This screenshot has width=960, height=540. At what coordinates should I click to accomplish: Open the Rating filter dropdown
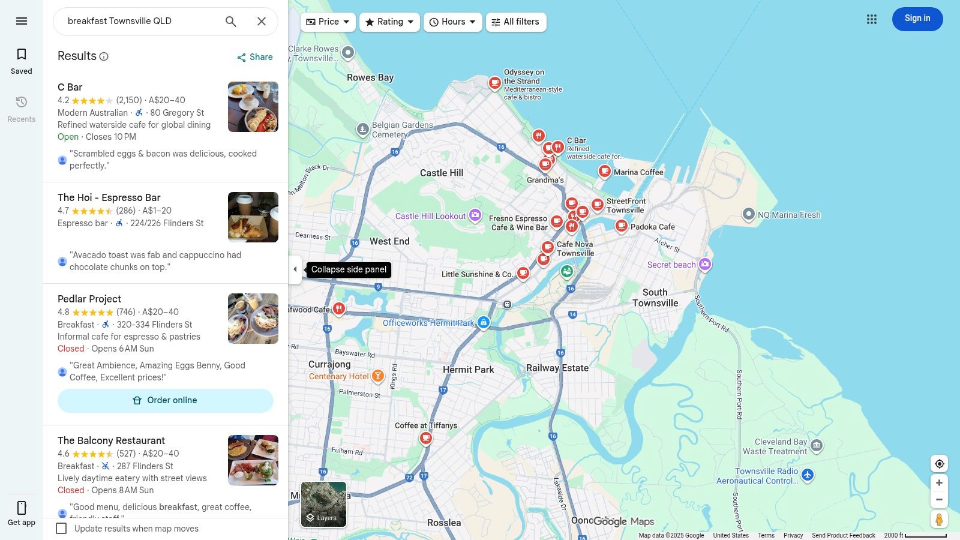tap(389, 22)
